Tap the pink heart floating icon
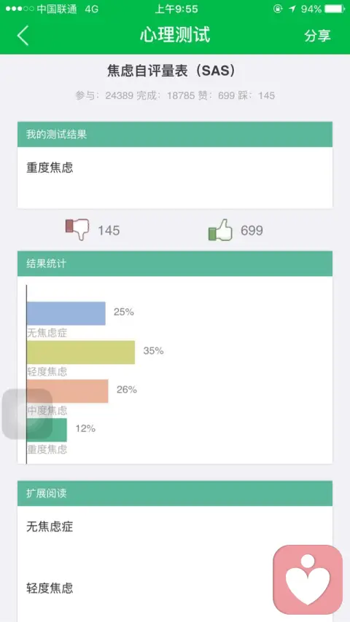350x622 pixels. (308, 580)
